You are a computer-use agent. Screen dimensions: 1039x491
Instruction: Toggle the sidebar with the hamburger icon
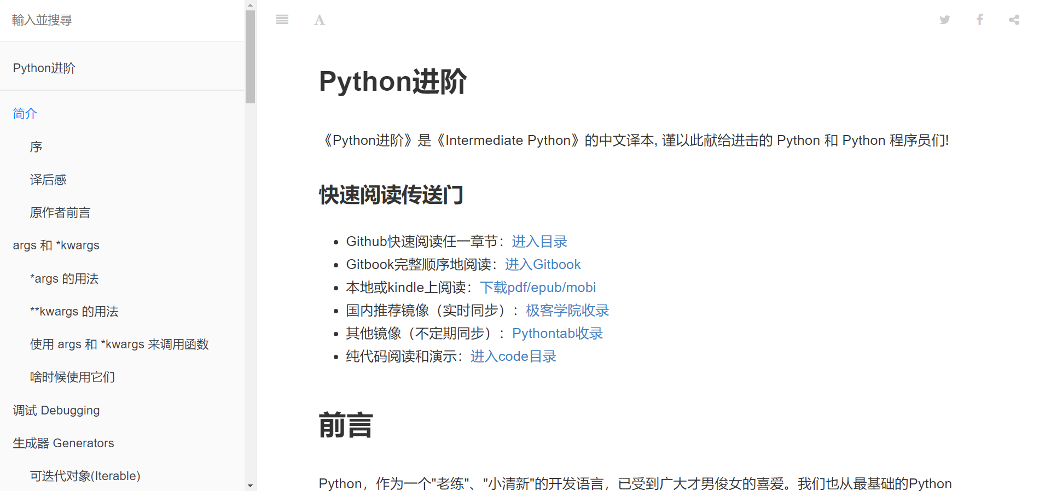(282, 20)
